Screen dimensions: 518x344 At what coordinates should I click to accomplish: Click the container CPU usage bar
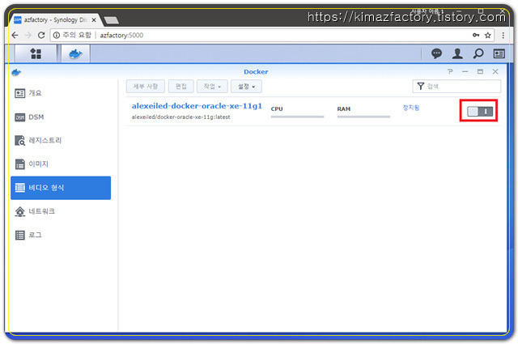(297, 117)
